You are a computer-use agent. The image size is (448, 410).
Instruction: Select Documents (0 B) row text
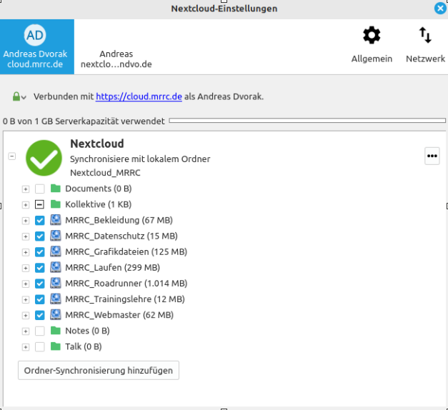pyautogui.click(x=99, y=189)
